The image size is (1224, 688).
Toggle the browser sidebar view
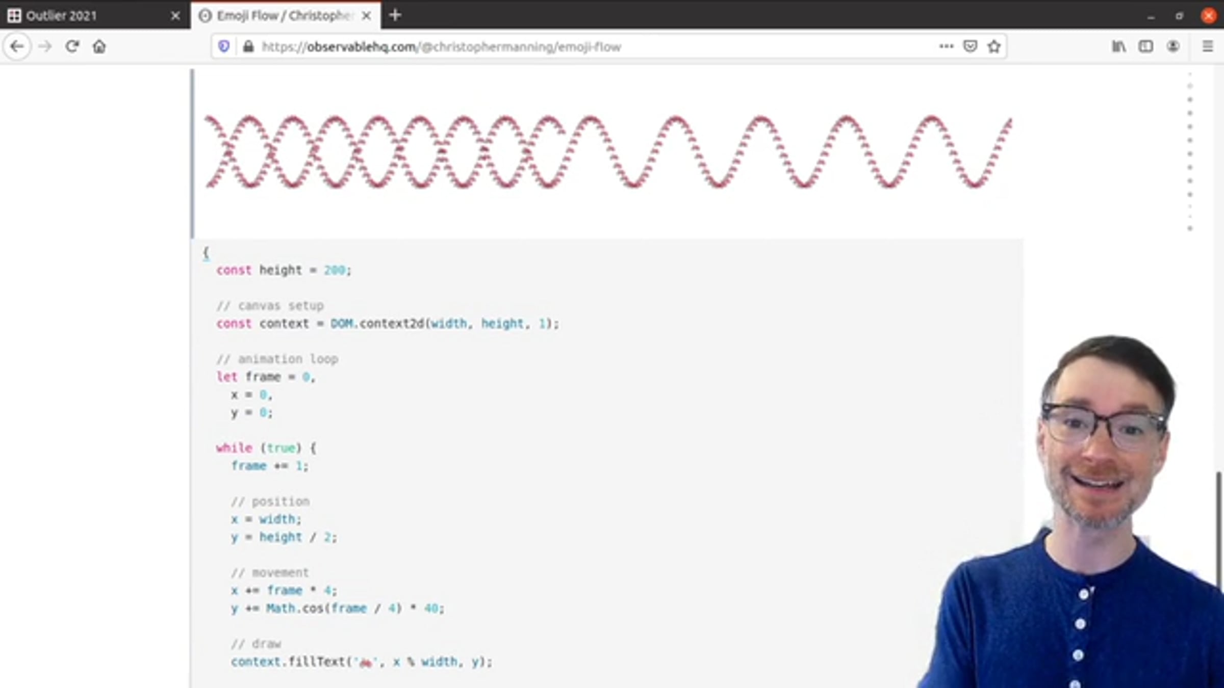click(x=1145, y=46)
